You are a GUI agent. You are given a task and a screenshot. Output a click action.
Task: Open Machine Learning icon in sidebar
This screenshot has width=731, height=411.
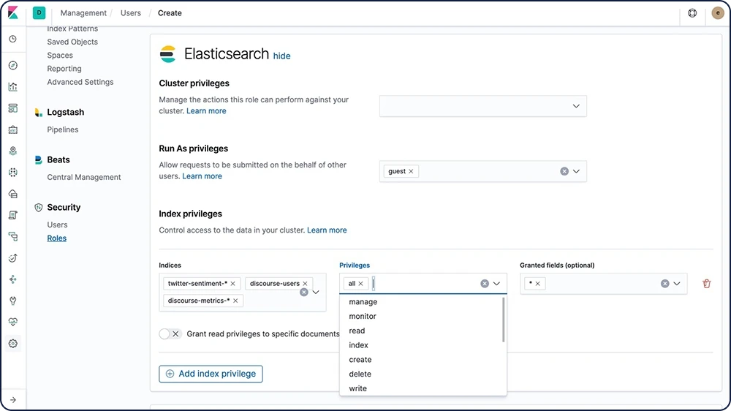click(13, 172)
